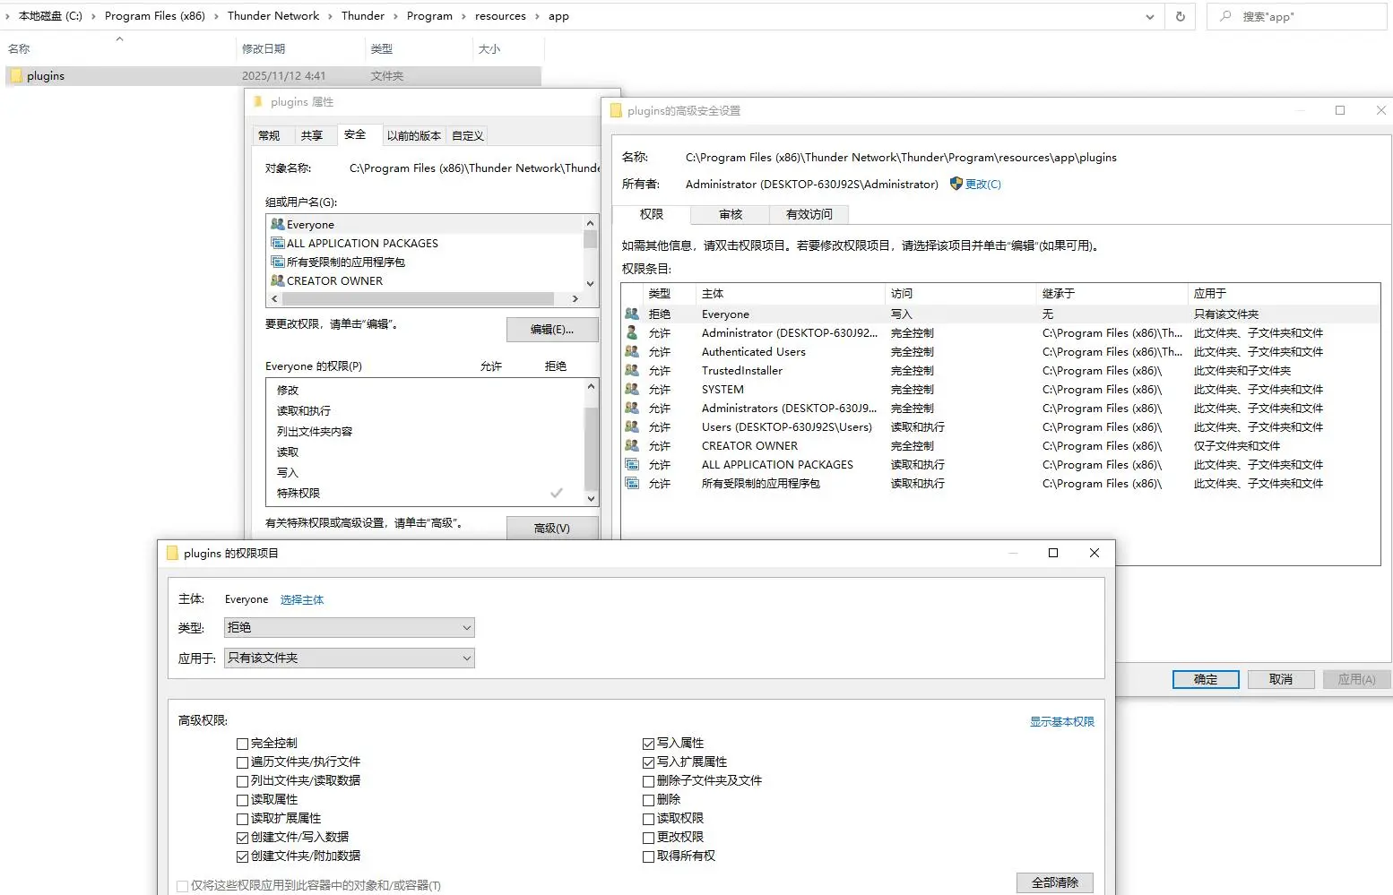The image size is (1393, 895).
Task: Open the 共享 tab in properties
Action: 311,136
